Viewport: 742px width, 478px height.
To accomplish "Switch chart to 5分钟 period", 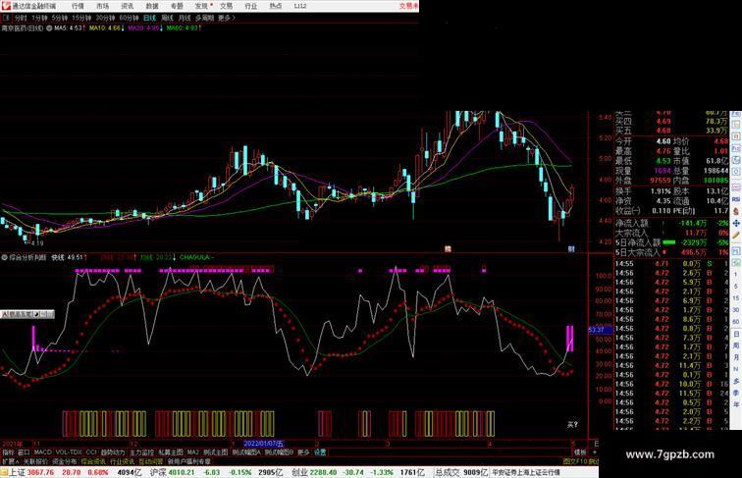I will click(60, 18).
